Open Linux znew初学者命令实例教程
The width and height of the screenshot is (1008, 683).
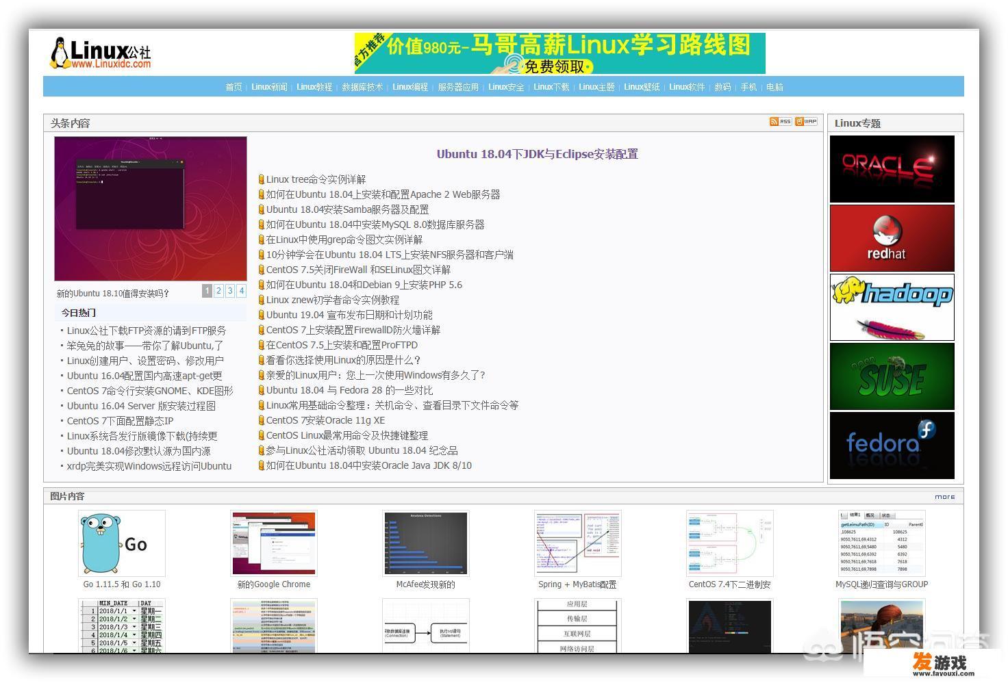pyautogui.click(x=333, y=300)
